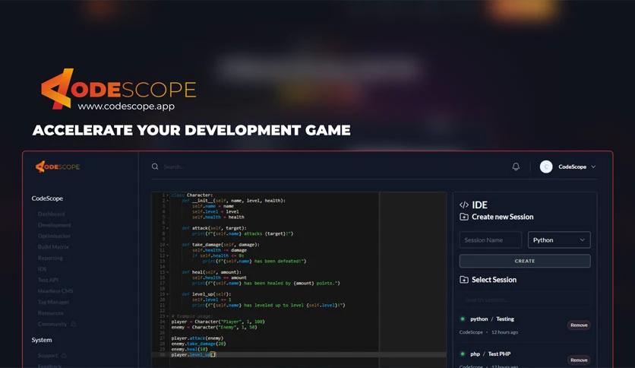Click the 'class Character:' code line
Image resolution: width=635 pixels, height=368 pixels.
tap(192, 195)
